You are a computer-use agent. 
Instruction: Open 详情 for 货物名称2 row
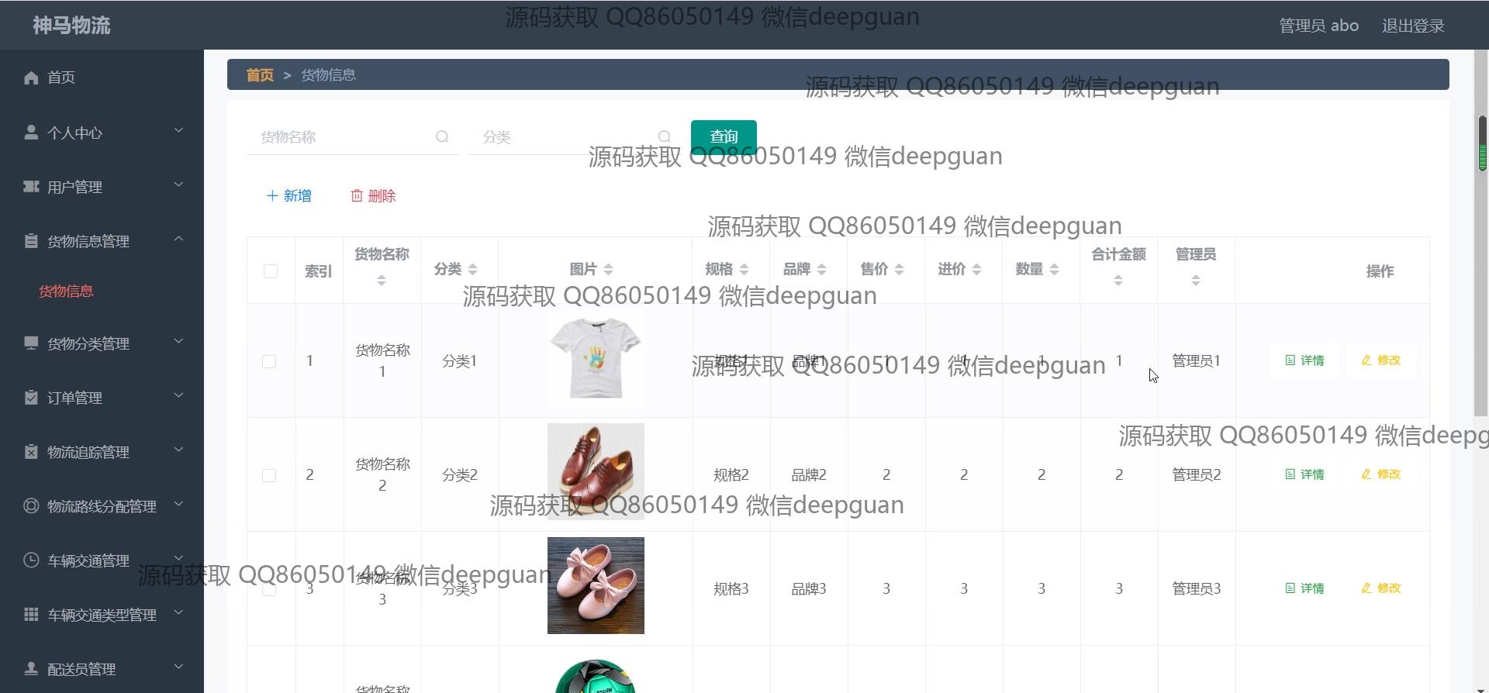coord(1304,474)
